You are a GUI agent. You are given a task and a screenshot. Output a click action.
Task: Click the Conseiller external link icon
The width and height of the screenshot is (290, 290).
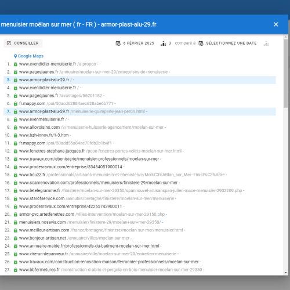pyautogui.click(x=9, y=43)
